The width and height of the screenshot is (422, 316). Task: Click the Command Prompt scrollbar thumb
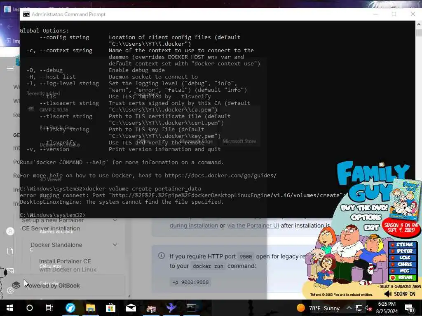[419, 32]
